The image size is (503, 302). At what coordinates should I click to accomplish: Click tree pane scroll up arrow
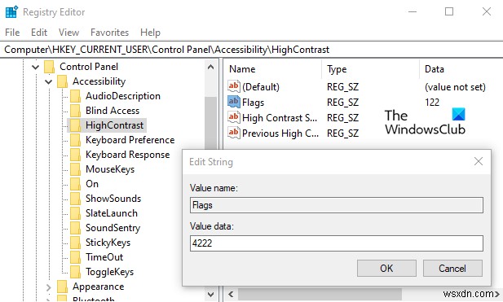point(211,67)
